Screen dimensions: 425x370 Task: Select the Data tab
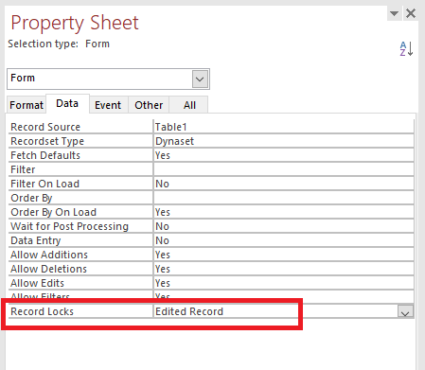pyautogui.click(x=67, y=103)
